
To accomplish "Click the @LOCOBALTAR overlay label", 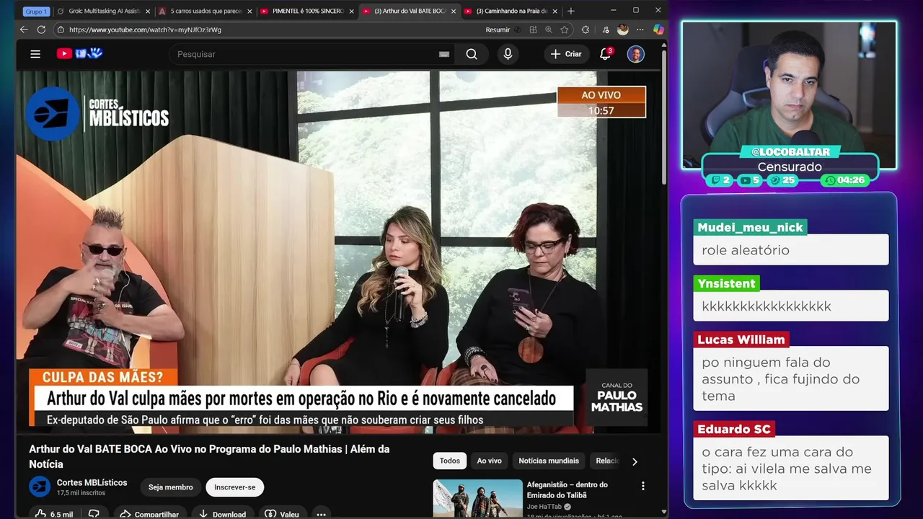I will coord(790,152).
